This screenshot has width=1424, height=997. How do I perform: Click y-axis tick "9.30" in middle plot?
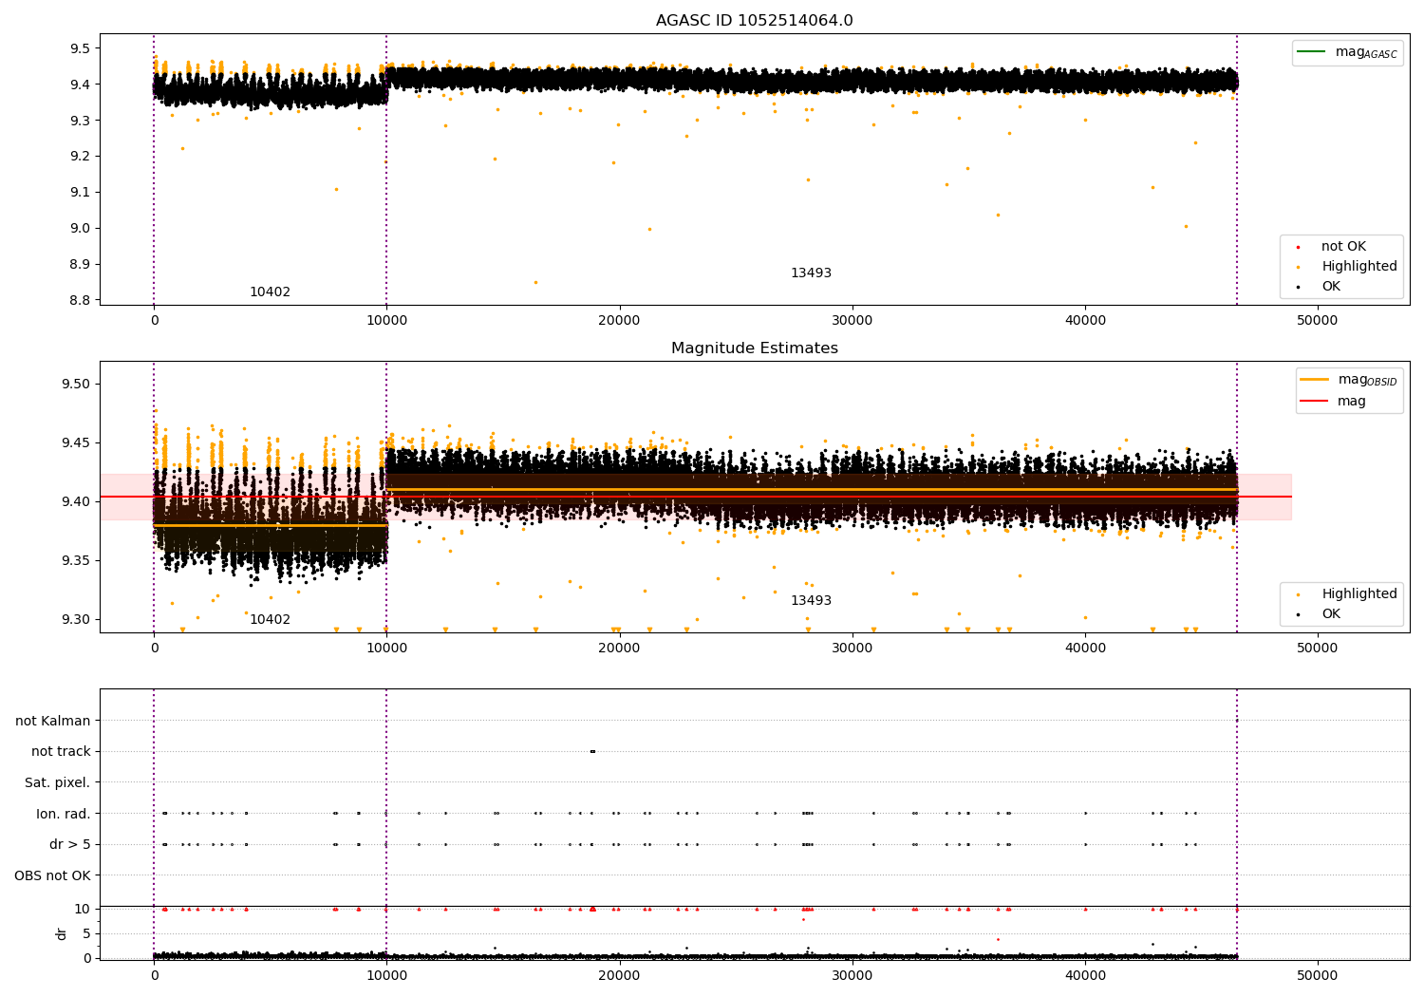click(77, 620)
